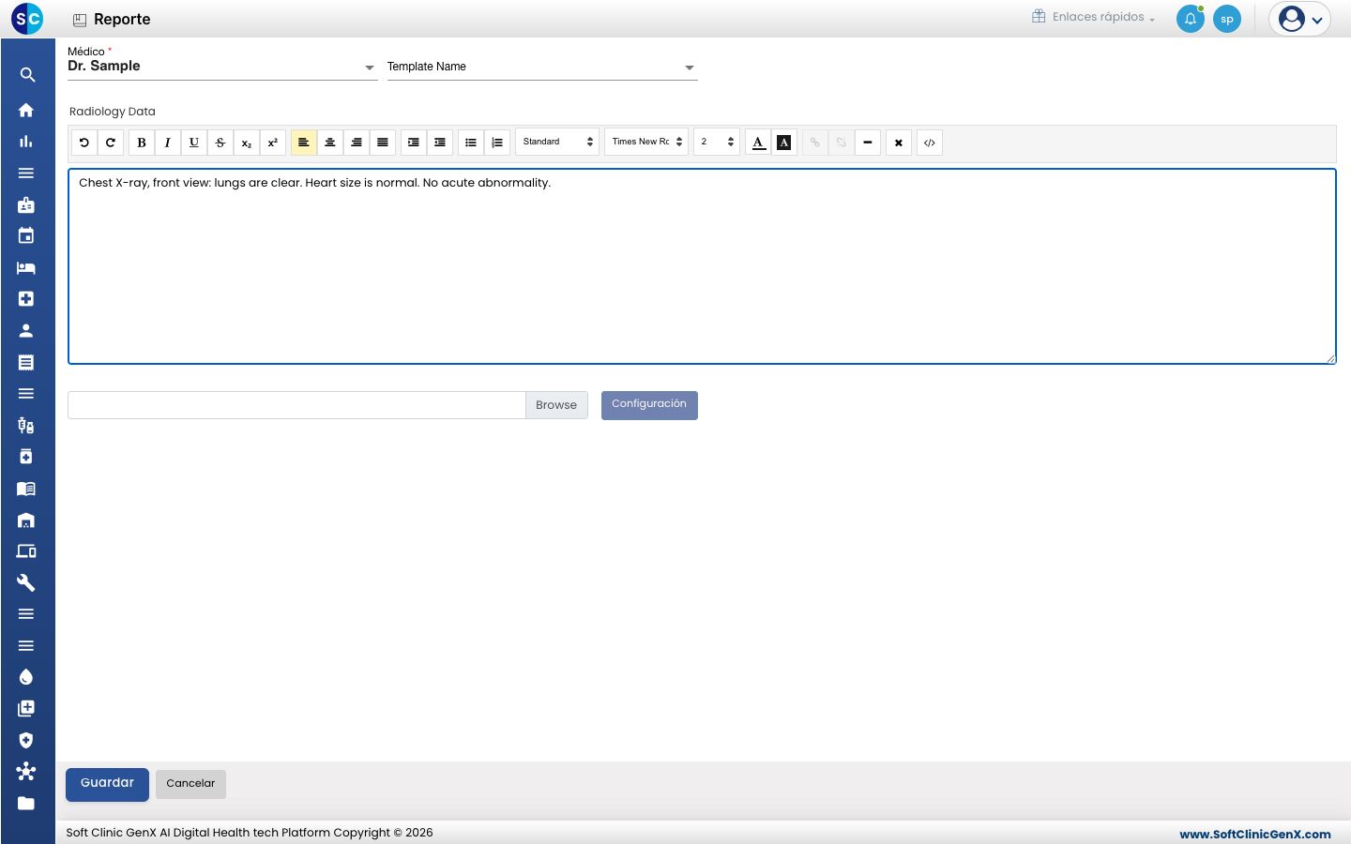The image size is (1351, 844).
Task: Toggle Superscript formatting
Action: (x=273, y=143)
